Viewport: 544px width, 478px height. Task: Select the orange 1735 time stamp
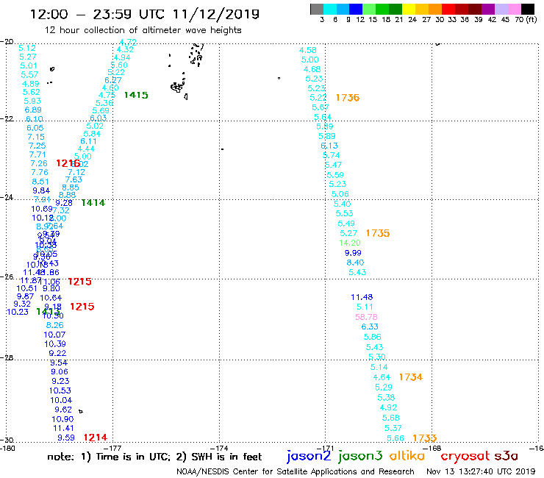click(378, 233)
